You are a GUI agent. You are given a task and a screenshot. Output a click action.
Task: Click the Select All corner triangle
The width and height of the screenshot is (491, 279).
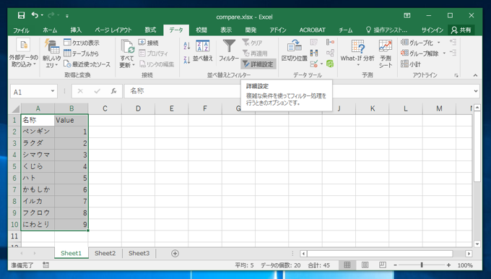[16, 108]
